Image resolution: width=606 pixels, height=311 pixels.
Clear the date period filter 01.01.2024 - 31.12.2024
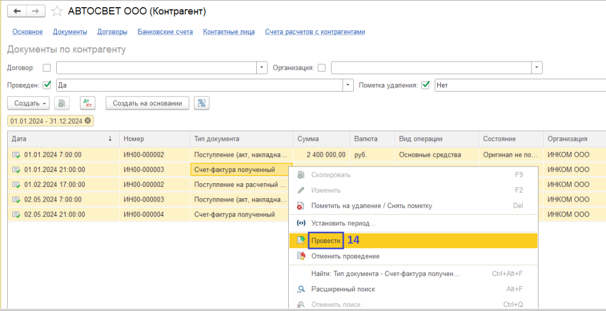88,121
